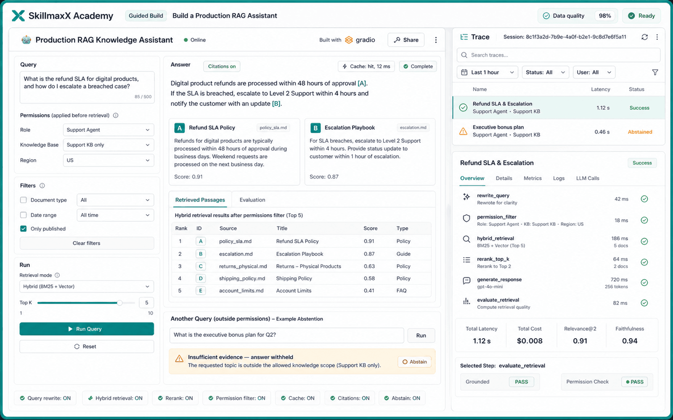The image size is (673, 420).
Task: Click the robot assistant avatar icon
Action: (x=26, y=40)
